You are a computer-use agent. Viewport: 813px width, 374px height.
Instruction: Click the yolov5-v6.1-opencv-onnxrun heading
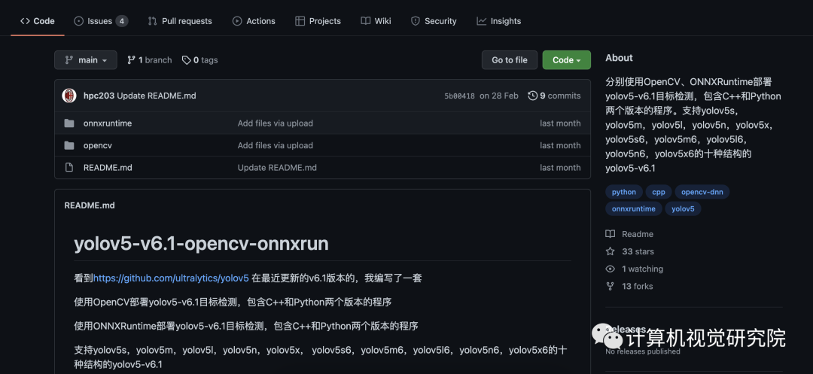point(202,244)
